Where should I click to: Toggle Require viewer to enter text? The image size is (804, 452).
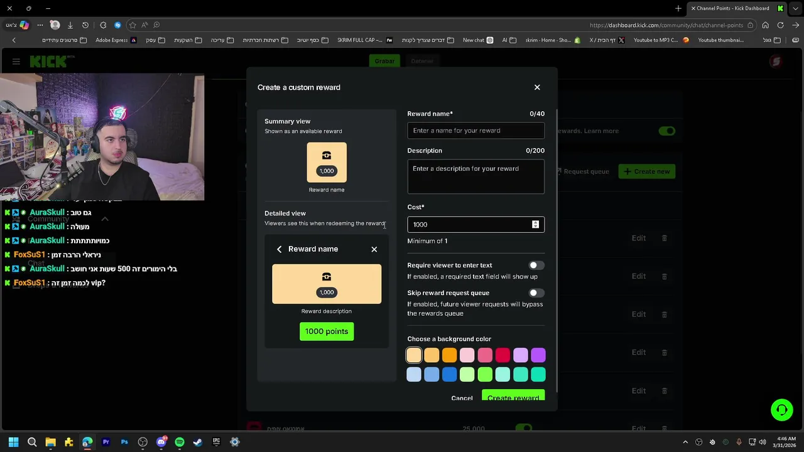point(536,266)
